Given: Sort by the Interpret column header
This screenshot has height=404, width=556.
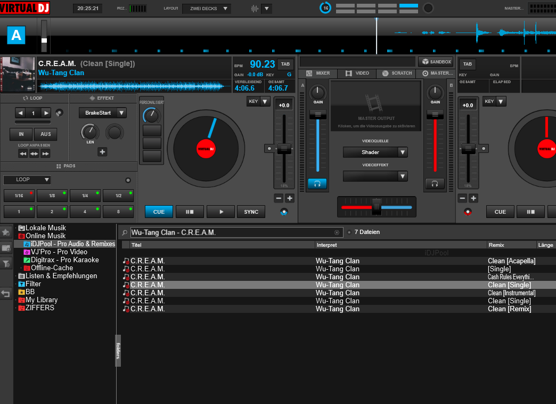Looking at the screenshot, I should pyautogui.click(x=400, y=245).
